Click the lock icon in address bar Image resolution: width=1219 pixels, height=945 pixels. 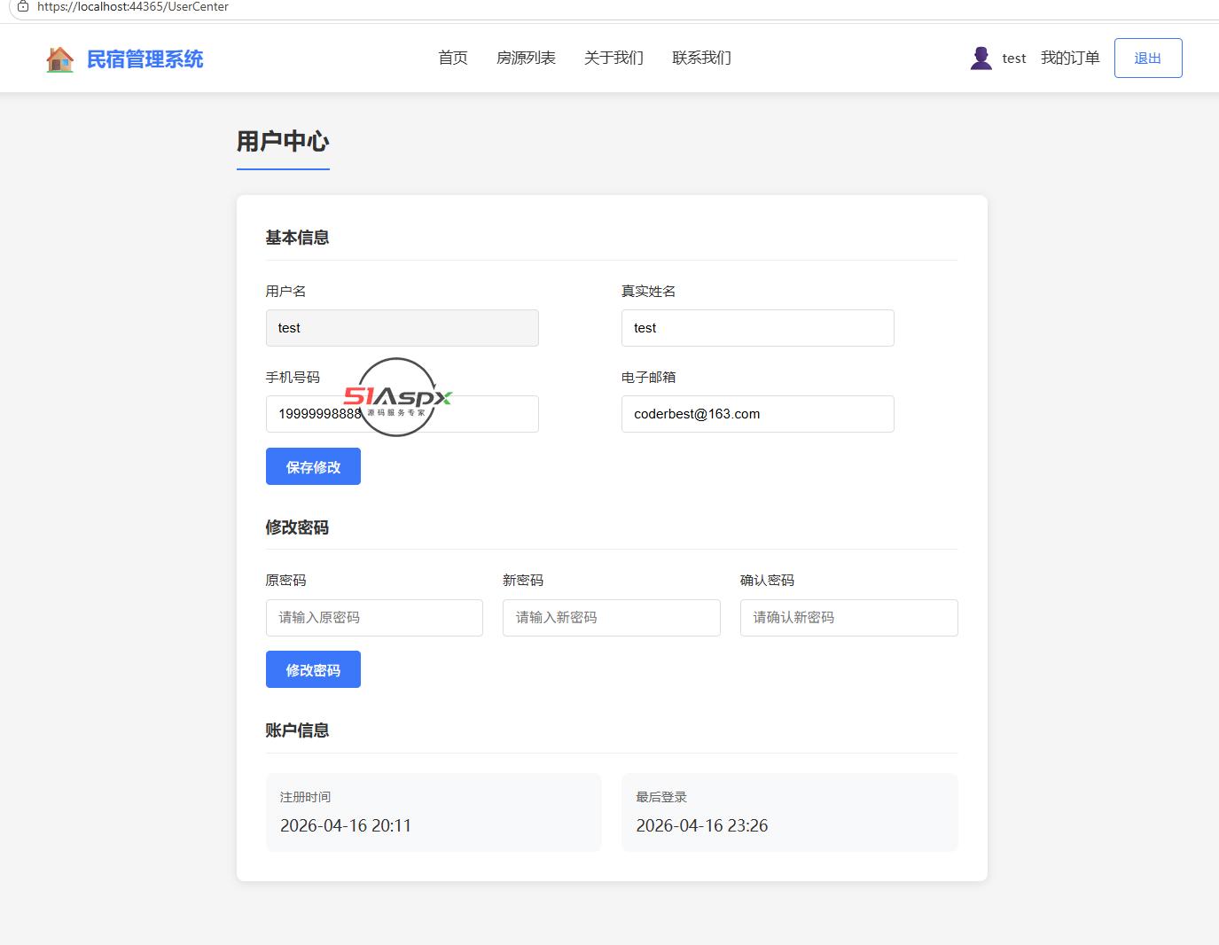pos(23,6)
